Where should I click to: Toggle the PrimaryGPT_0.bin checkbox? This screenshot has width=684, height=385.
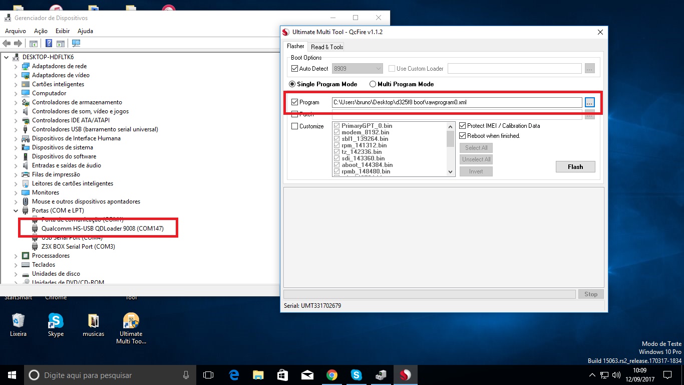pos(337,126)
